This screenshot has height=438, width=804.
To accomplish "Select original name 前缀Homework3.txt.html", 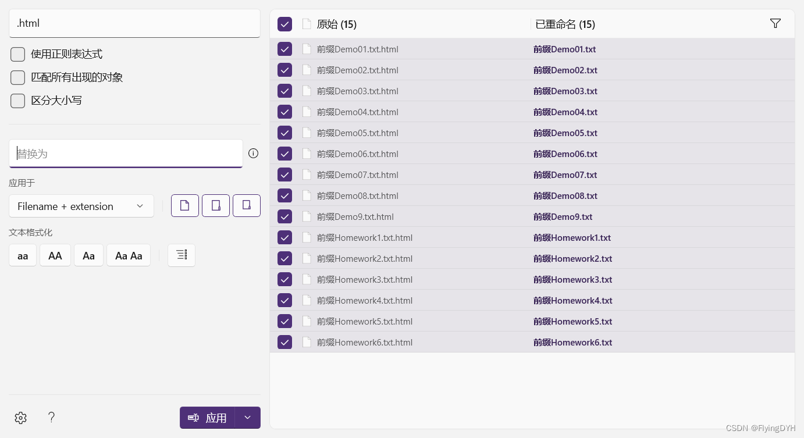I will pyautogui.click(x=365, y=280).
